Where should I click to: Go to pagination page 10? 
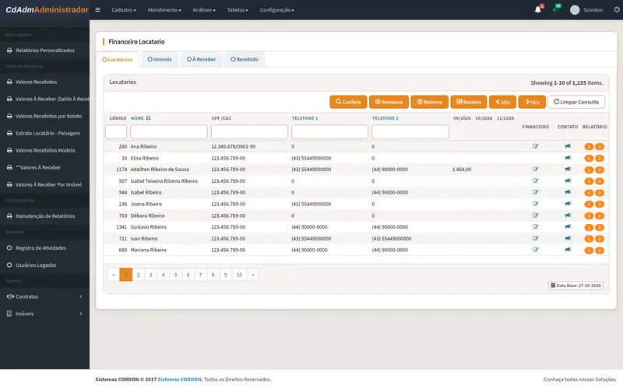(x=239, y=275)
